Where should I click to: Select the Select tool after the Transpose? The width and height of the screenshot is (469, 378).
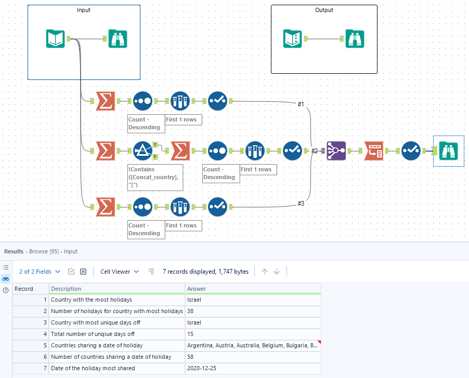411,151
